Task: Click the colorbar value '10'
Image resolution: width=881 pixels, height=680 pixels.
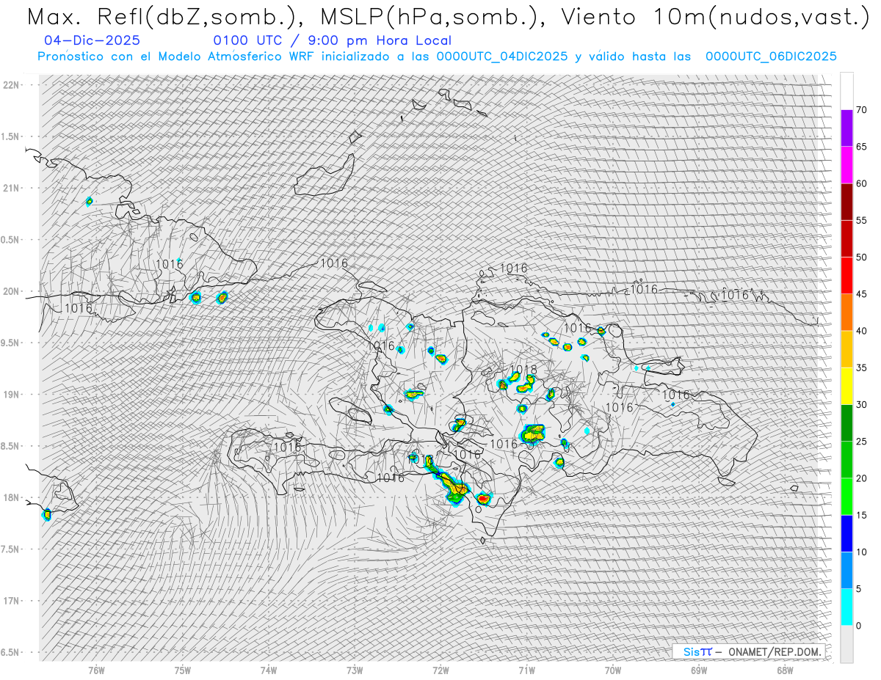Action: 861,552
